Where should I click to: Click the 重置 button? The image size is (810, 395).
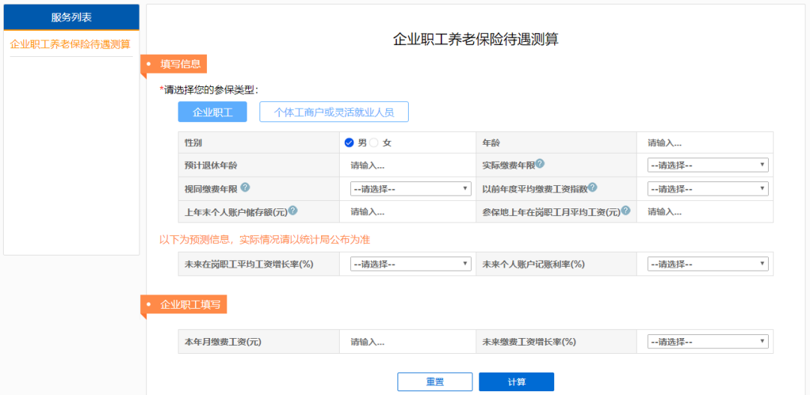point(435,382)
